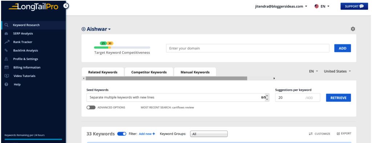Click the yellow 30 competitiveness marker
The height and width of the screenshot is (143, 372).
coord(110,44)
